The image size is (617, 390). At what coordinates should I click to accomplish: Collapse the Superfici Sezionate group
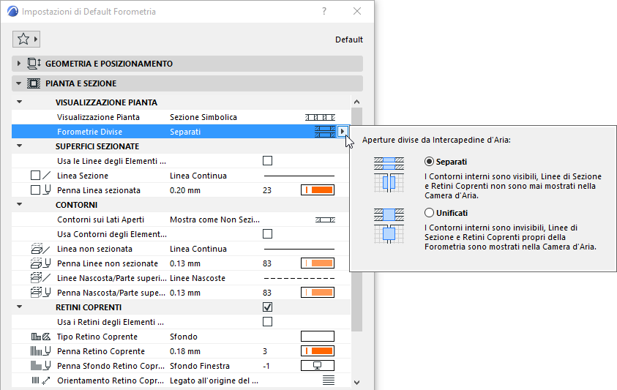point(19,146)
